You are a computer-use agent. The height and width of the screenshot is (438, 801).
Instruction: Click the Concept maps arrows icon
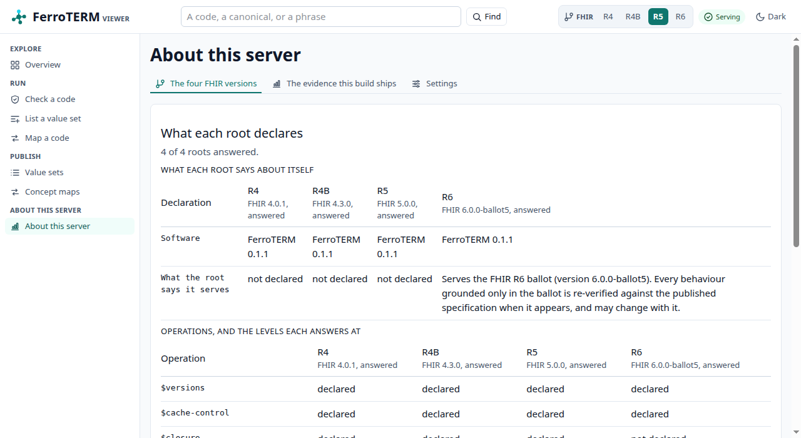[x=15, y=192]
